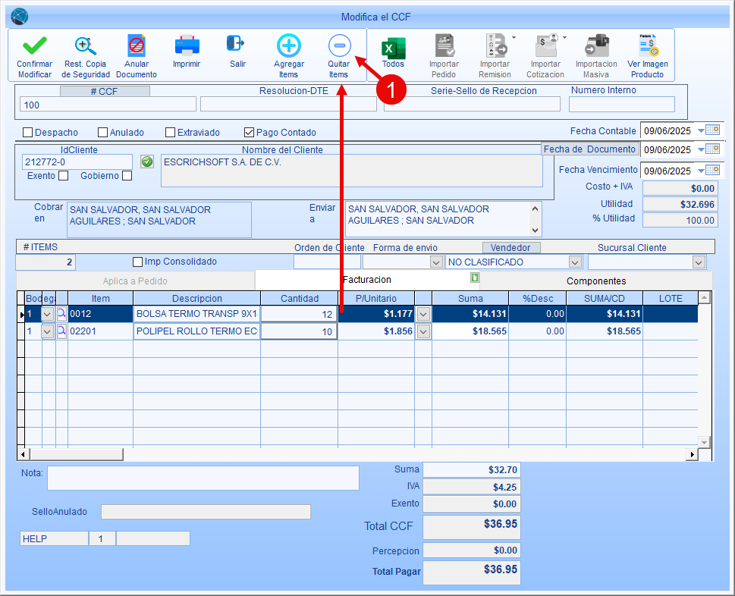This screenshot has height=596, width=735.
Task: Switch to the Aplica a Pedido tab
Action: 136,281
